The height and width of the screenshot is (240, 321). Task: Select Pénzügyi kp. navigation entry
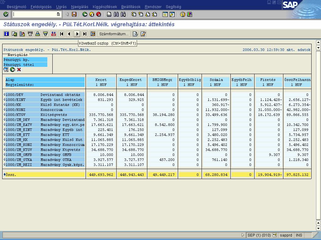(x=25, y=60)
